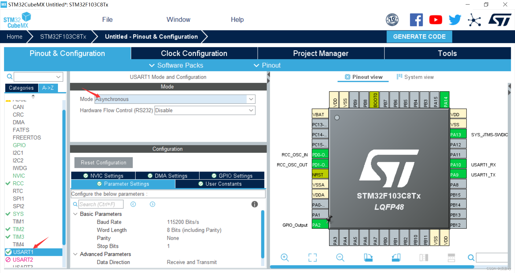This screenshot has width=515, height=273.
Task: Select USART2 in the peripheral list
Action: pos(23,260)
